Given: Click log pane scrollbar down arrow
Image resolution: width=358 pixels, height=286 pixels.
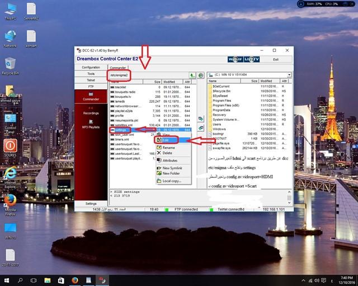Looking at the screenshot, I should [x=289, y=203].
